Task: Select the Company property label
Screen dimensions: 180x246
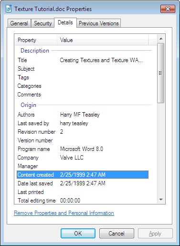Action: click(x=28, y=158)
